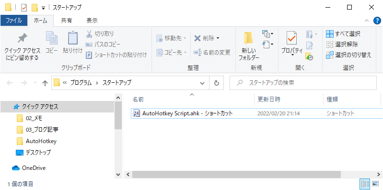Go up one level with up arrow
This screenshot has height=190, width=383.
pos(45,83)
